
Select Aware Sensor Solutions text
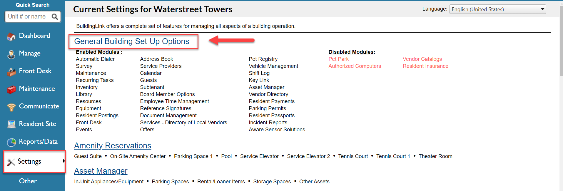click(277, 130)
